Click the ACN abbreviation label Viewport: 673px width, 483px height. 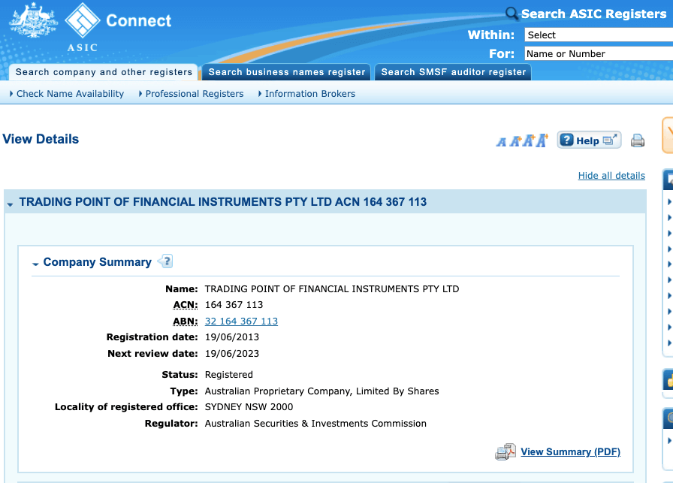pos(186,305)
